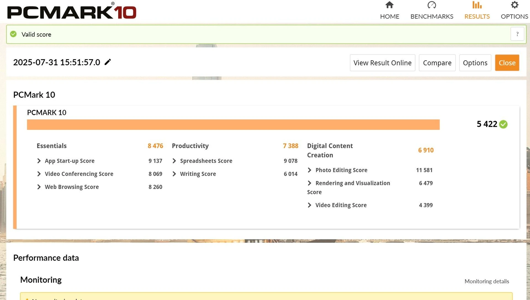Screen dimensions: 530x300
Task: Expand Rendering and Visualization Score chevron
Action: pos(309,183)
